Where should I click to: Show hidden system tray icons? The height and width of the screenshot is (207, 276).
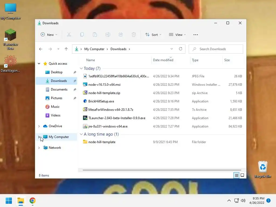point(229,201)
